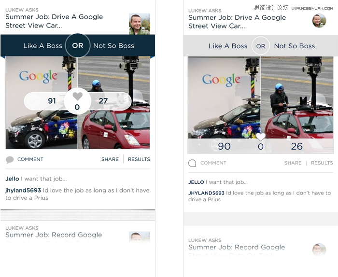
Task: Click SHARE in right mockup
Action: (x=293, y=163)
